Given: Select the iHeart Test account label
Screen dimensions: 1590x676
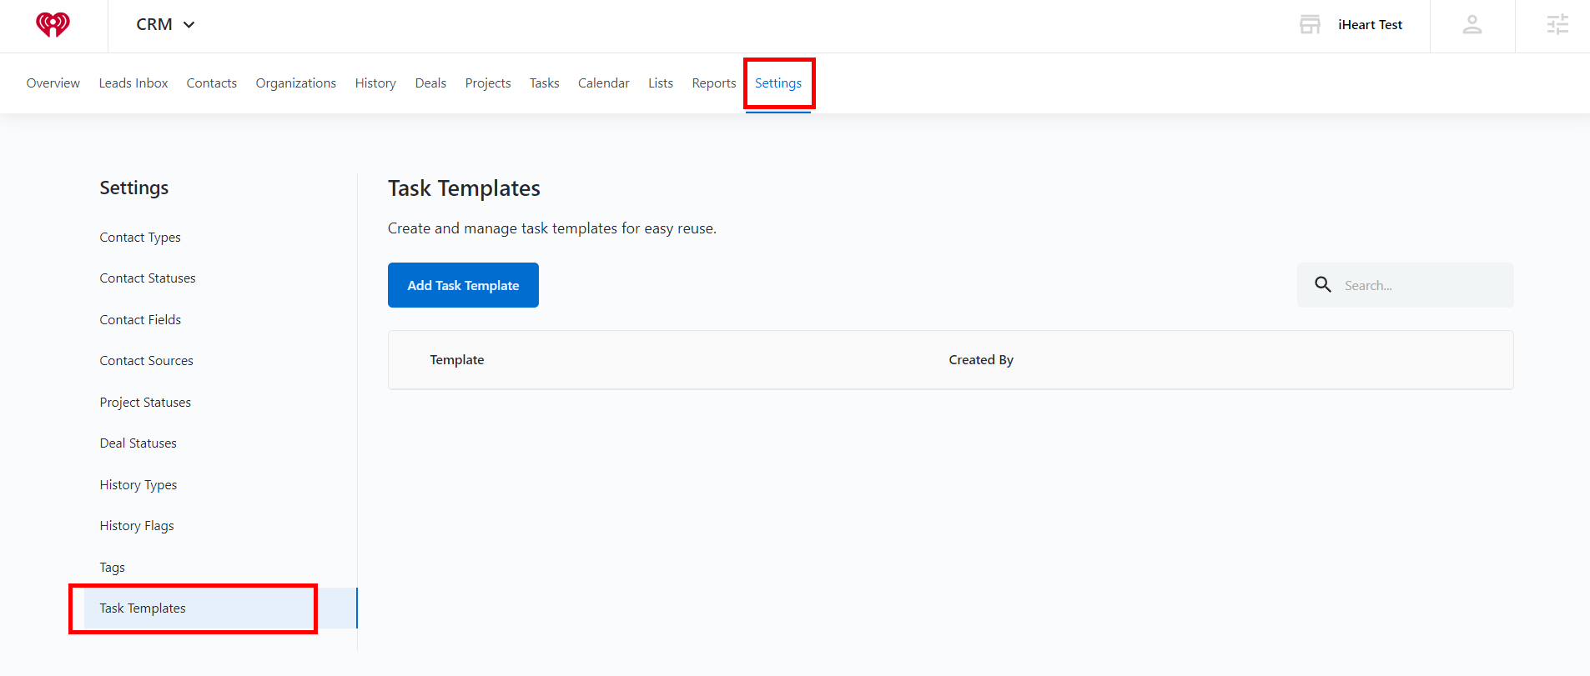Looking at the screenshot, I should tap(1370, 25).
